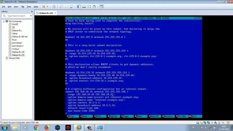
Task: Close the Library panel
Action: (x=32, y=11)
